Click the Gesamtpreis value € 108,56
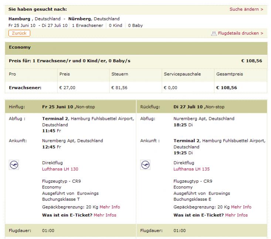 click(227, 88)
